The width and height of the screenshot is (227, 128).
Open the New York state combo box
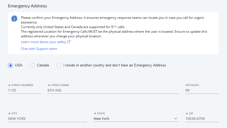(136, 118)
